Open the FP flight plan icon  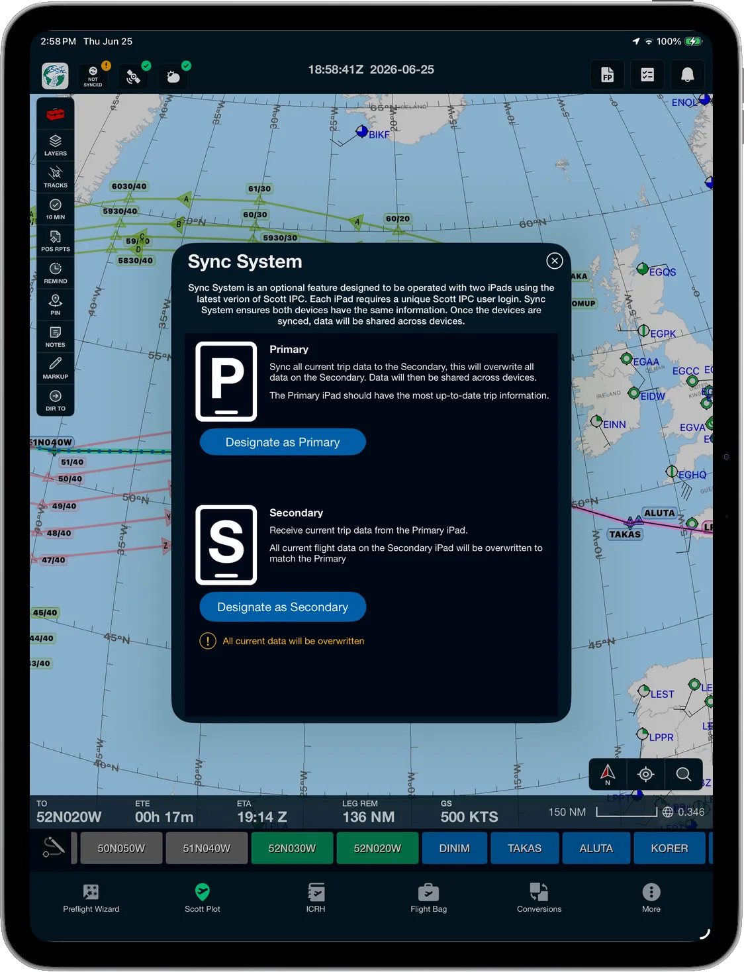607,75
